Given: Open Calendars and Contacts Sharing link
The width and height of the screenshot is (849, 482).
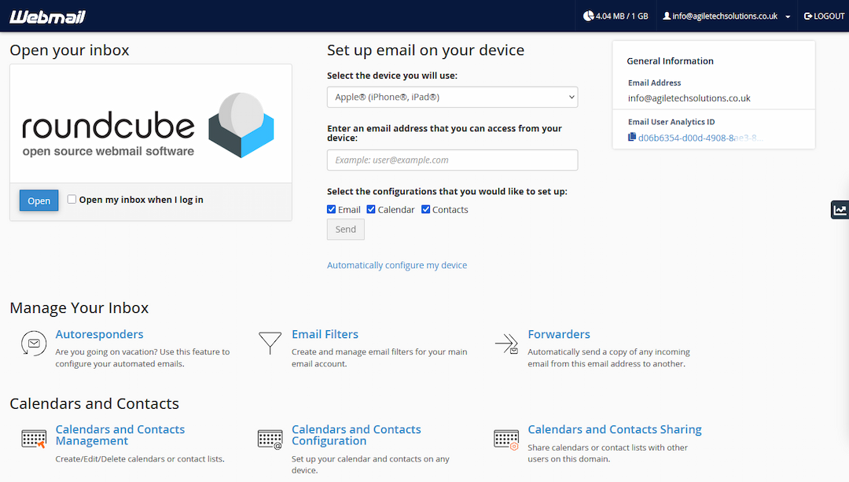Looking at the screenshot, I should click(615, 429).
